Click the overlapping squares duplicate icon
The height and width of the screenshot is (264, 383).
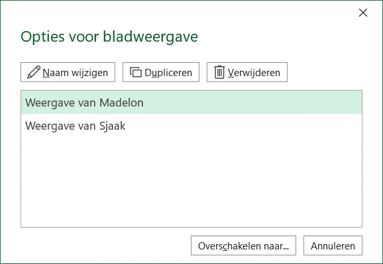[136, 72]
